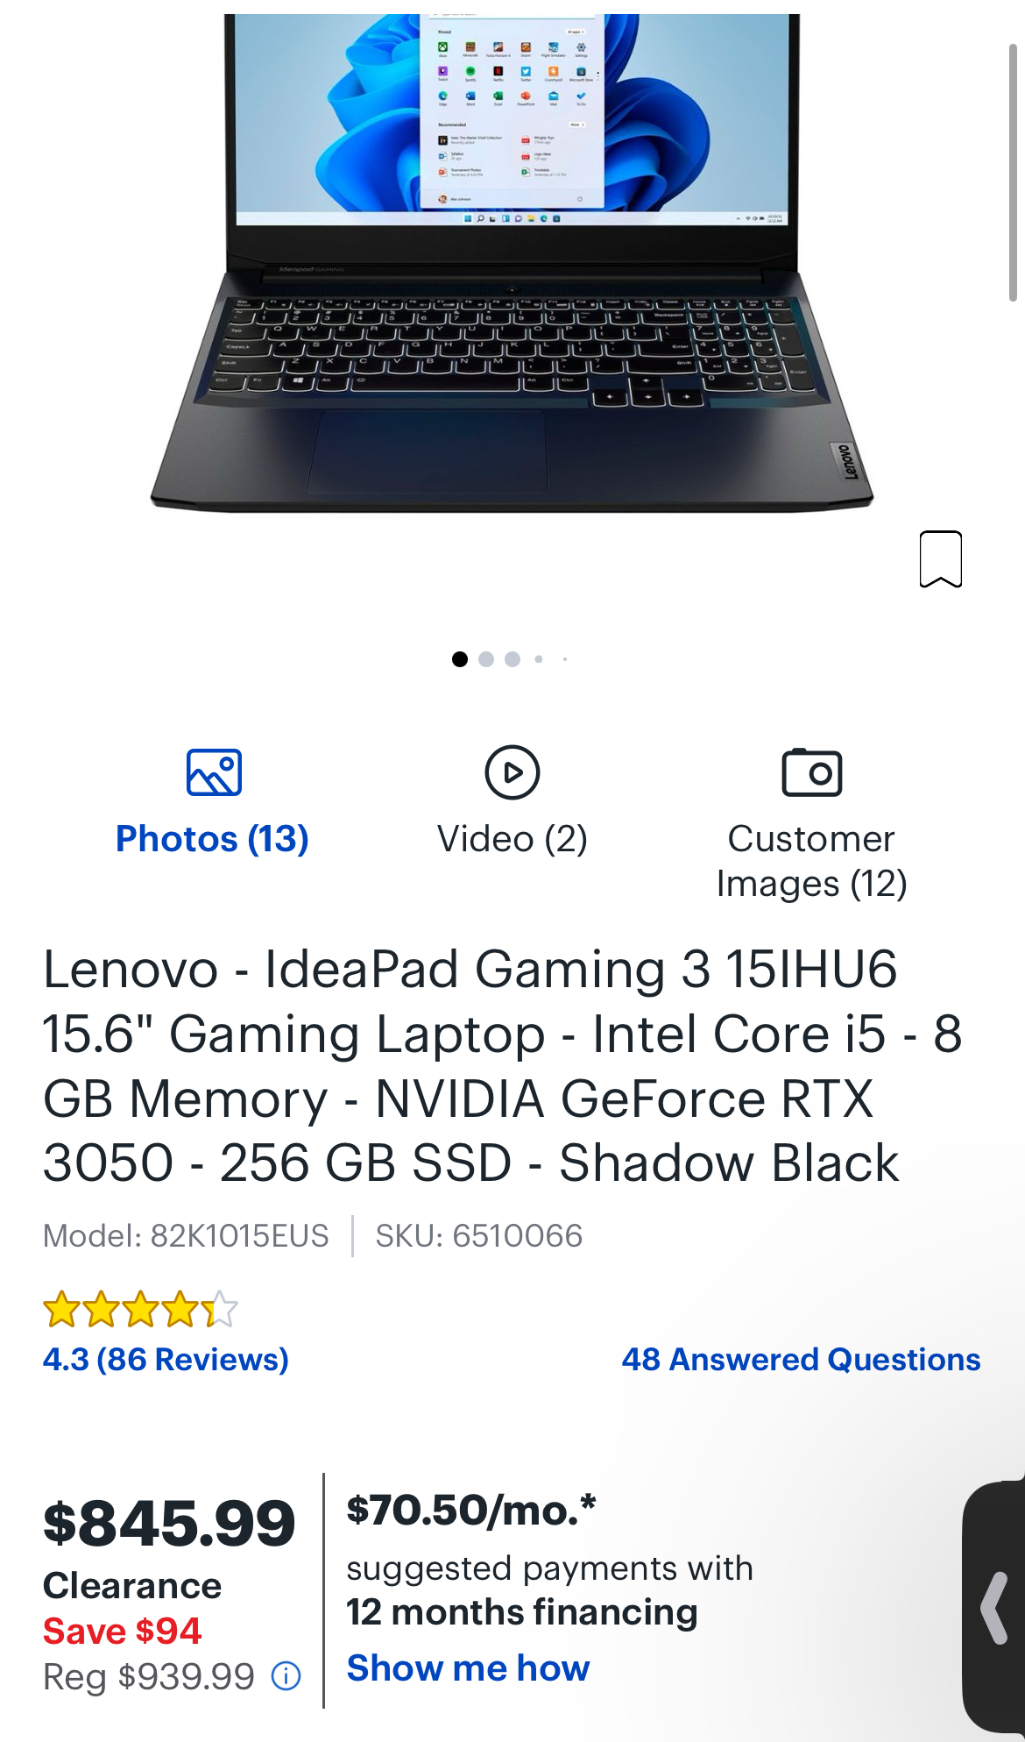Click the star rating graphic
This screenshot has height=1742, width=1025.
140,1309
